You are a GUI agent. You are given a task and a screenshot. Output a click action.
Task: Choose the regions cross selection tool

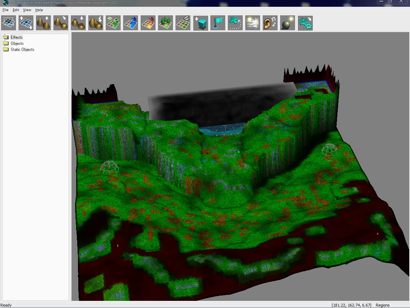click(x=235, y=23)
